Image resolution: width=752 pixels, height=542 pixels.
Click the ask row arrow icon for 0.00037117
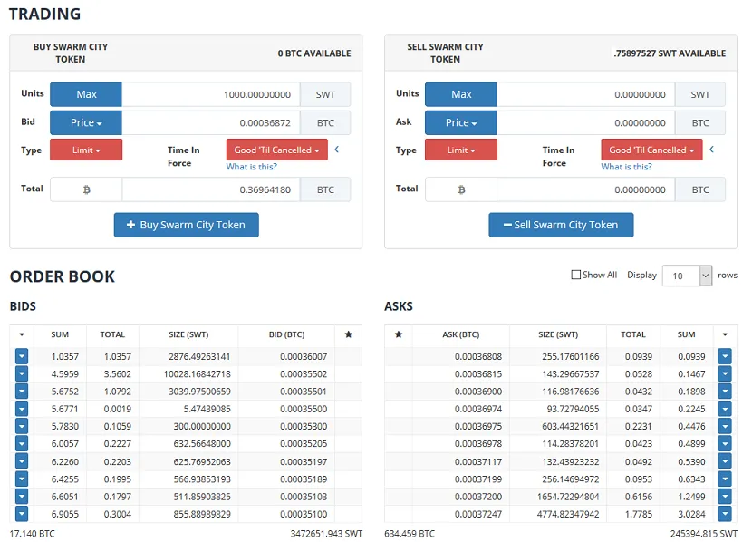tap(725, 461)
